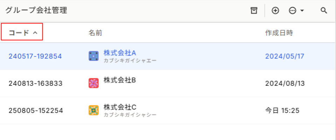336x140 pixels.
Task: Sort by 作成日時 column header
Action: click(279, 33)
